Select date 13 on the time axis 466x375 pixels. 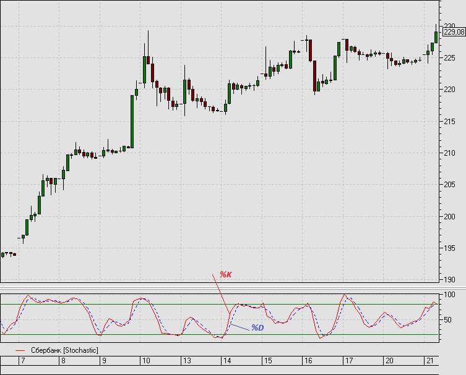click(x=187, y=361)
